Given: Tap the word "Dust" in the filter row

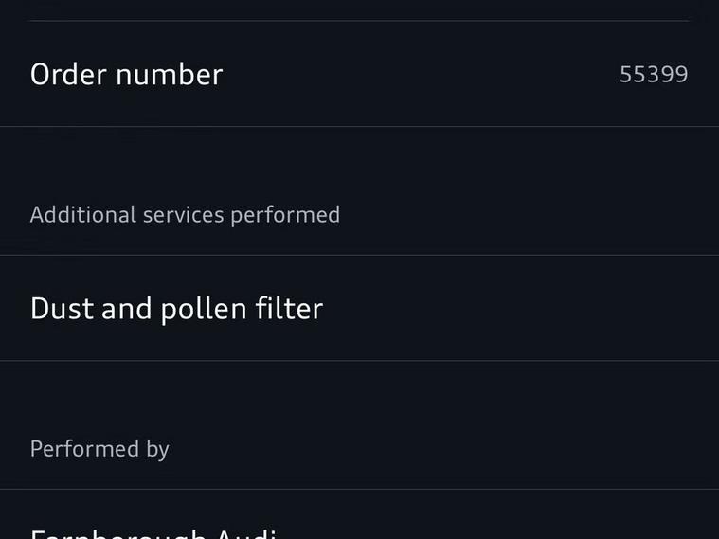Looking at the screenshot, I should click(x=63, y=309).
